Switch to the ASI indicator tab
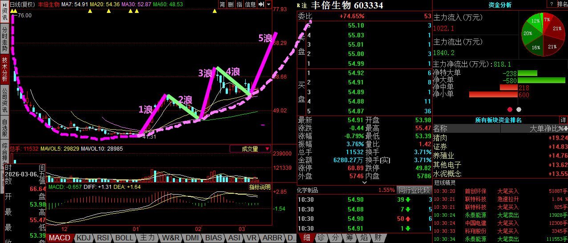568x243 pixels. [x=234, y=238]
